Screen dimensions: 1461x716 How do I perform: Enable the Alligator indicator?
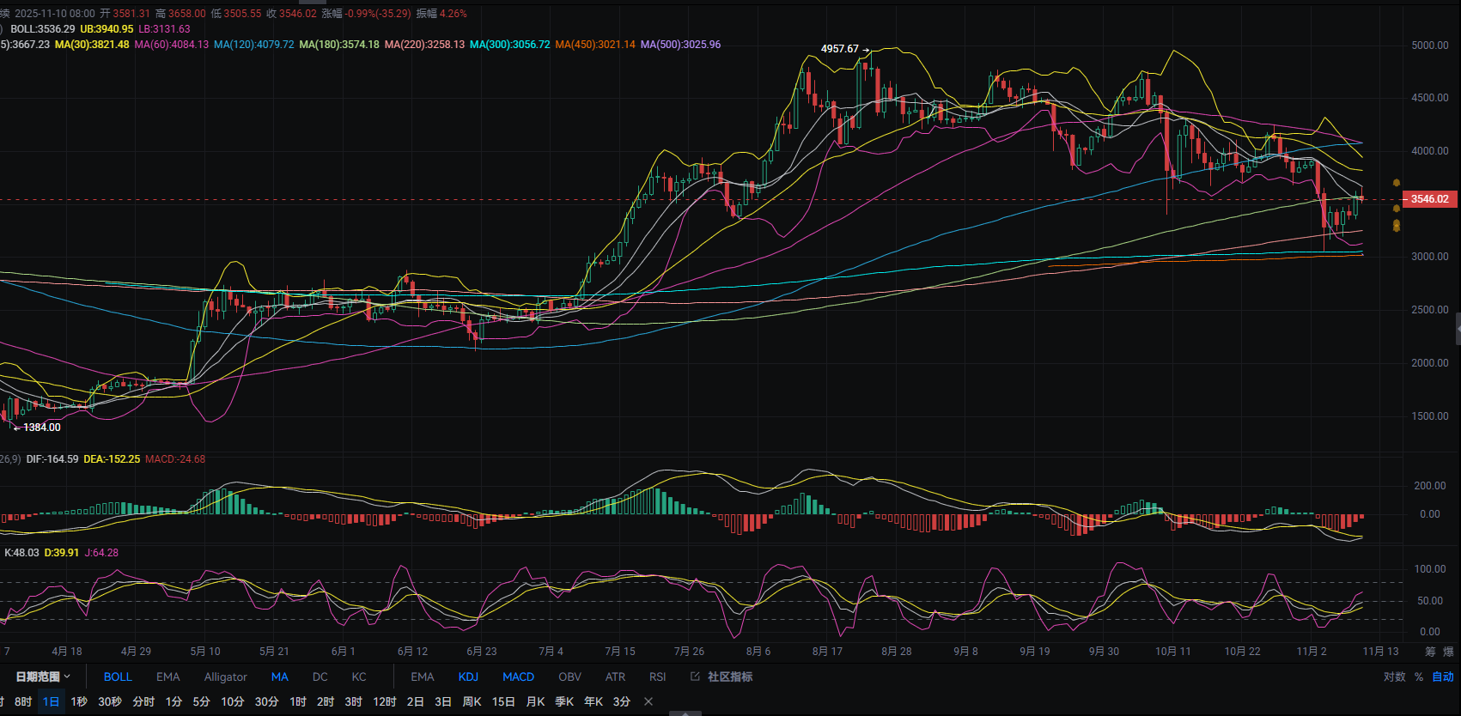tap(225, 677)
